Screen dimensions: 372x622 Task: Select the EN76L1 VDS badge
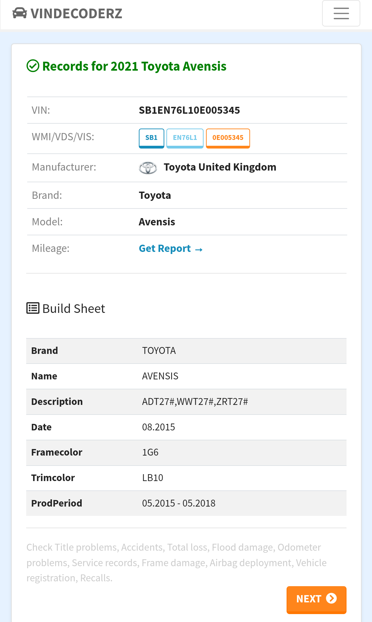[185, 138]
